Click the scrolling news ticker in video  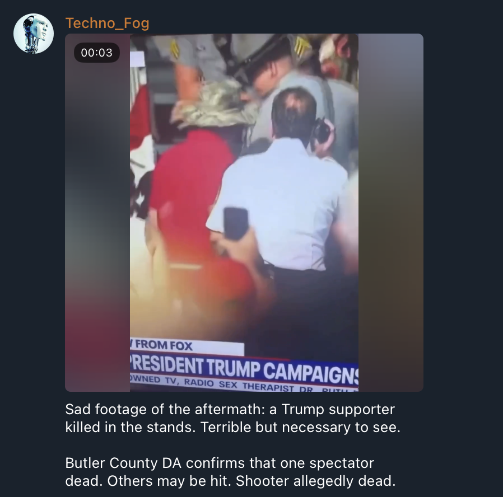point(244,385)
